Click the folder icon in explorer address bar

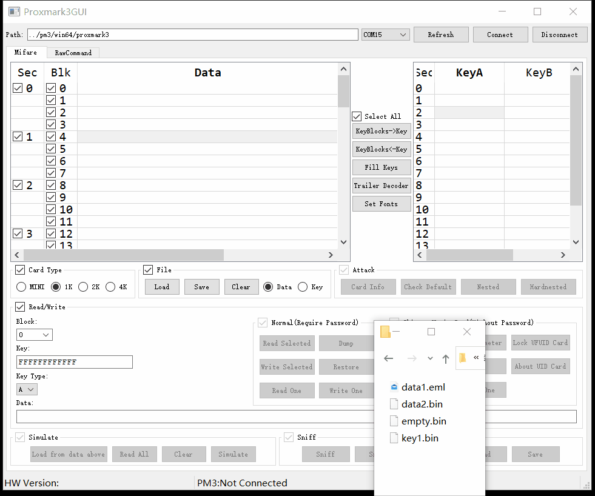pos(463,358)
